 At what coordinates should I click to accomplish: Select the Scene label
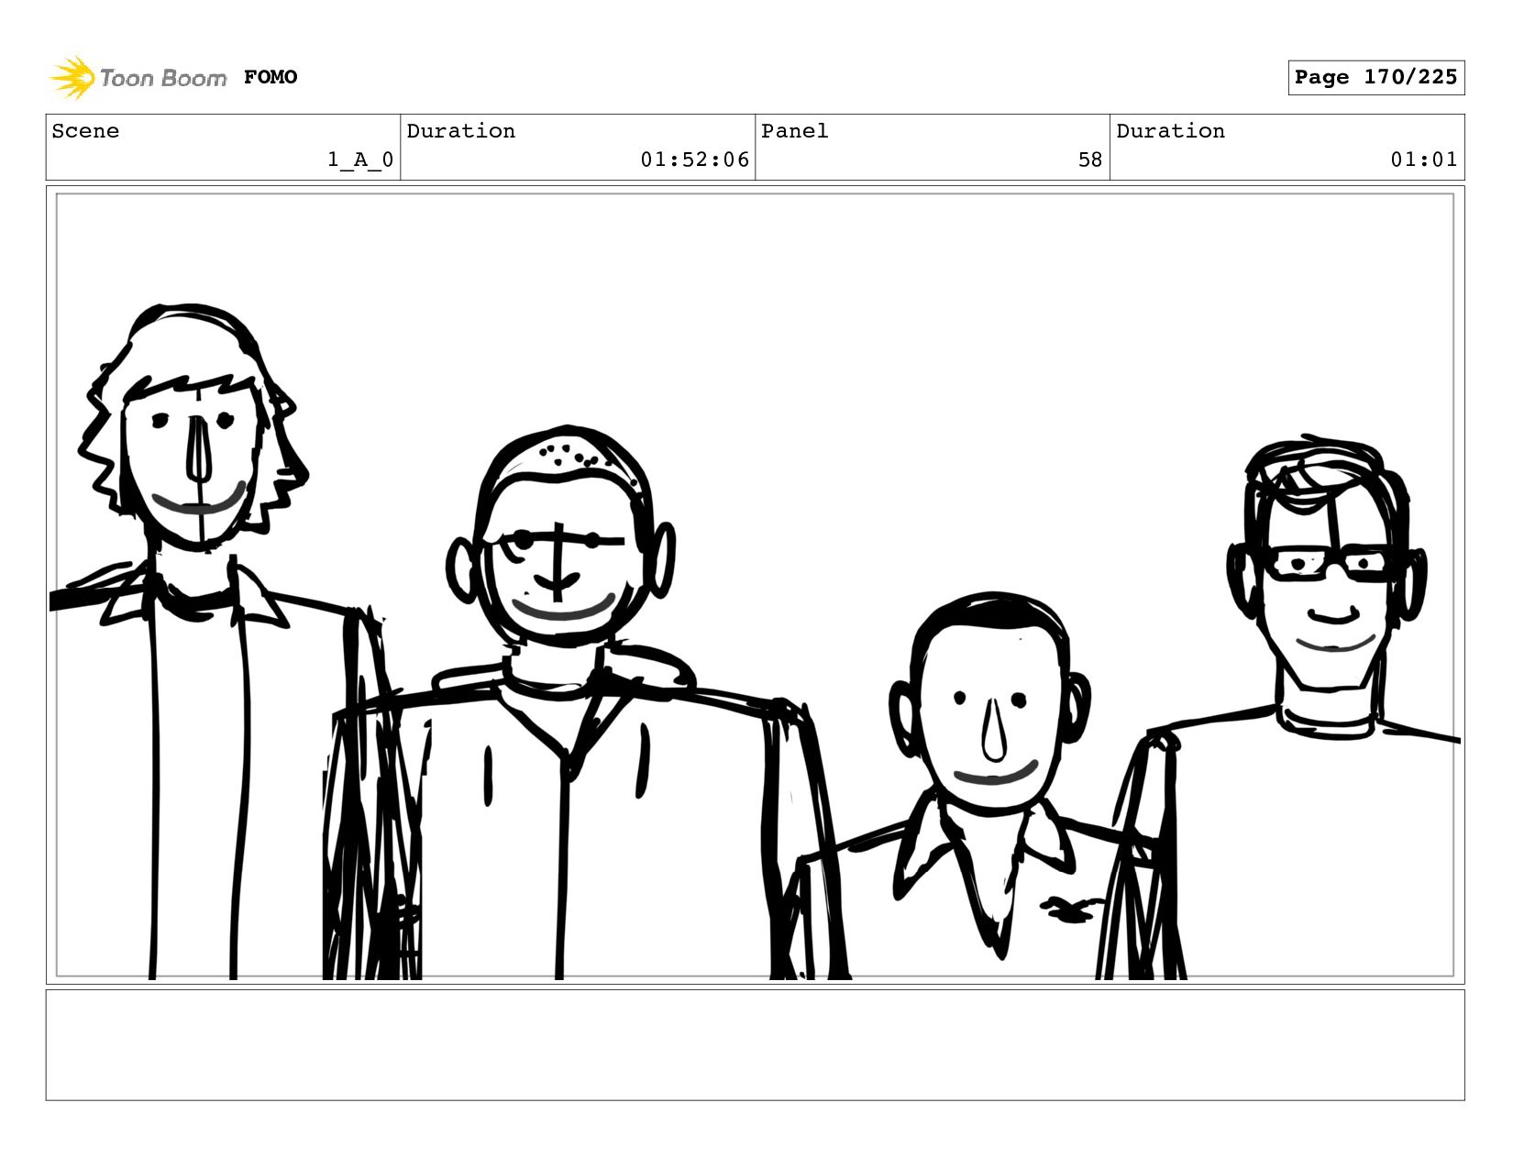click(85, 131)
